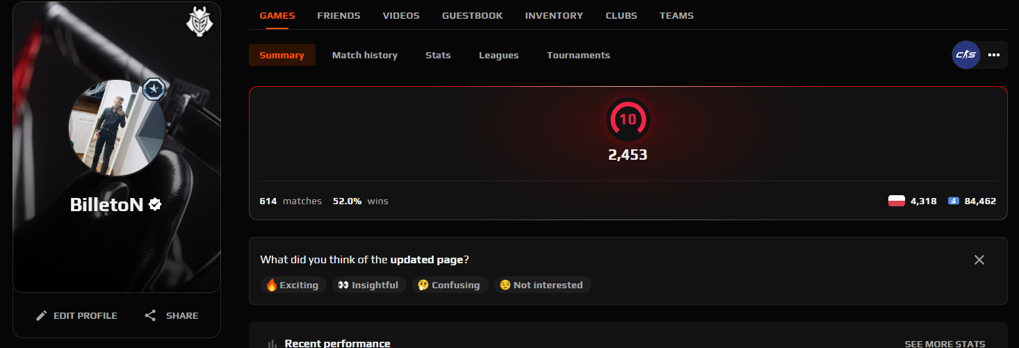Click the BilletoN profile avatar photo
The width and height of the screenshot is (1019, 348).
click(116, 129)
